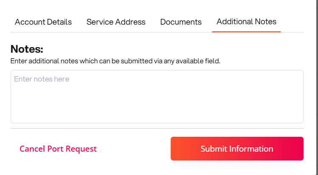Click the Additional Notes tab
The width and height of the screenshot is (318, 175).
pyautogui.click(x=246, y=22)
